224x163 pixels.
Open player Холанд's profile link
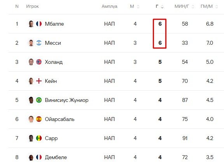click(x=54, y=62)
